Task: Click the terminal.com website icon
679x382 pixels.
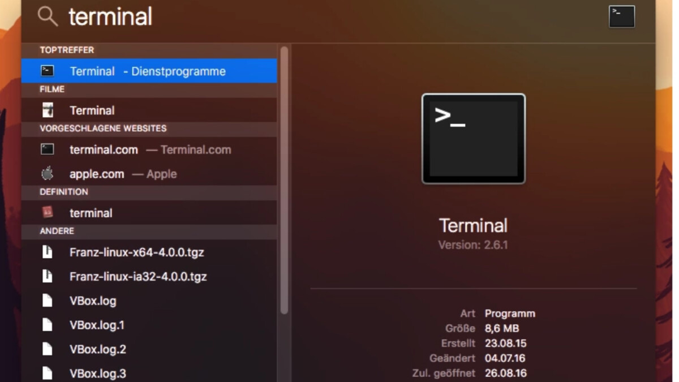Action: 48,149
